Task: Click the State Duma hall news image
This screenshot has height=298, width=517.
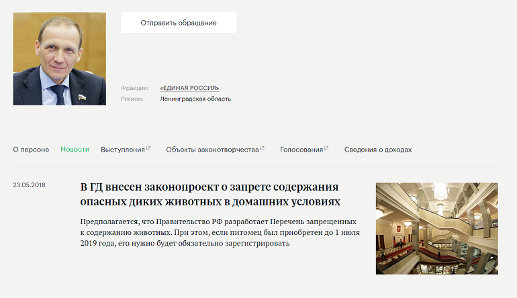Action: (x=436, y=228)
